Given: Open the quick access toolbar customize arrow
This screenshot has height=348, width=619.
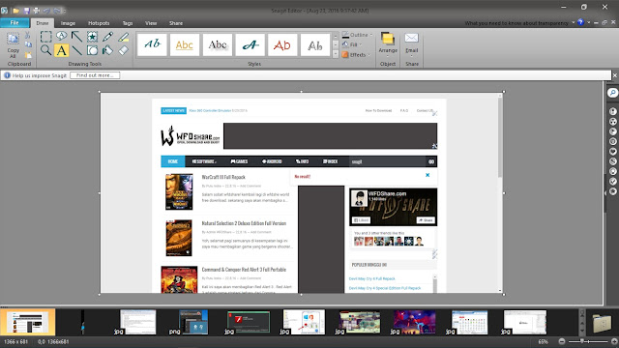Looking at the screenshot, I should click(65, 11).
